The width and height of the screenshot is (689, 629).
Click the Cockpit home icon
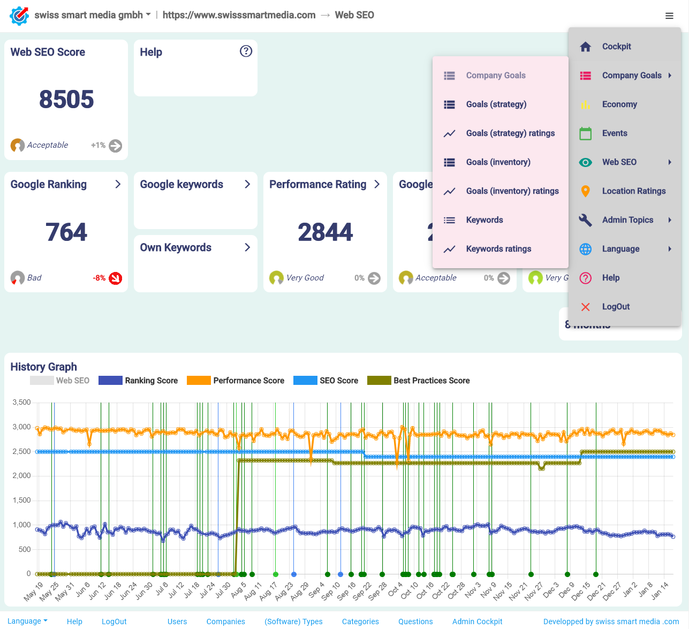pyautogui.click(x=586, y=47)
